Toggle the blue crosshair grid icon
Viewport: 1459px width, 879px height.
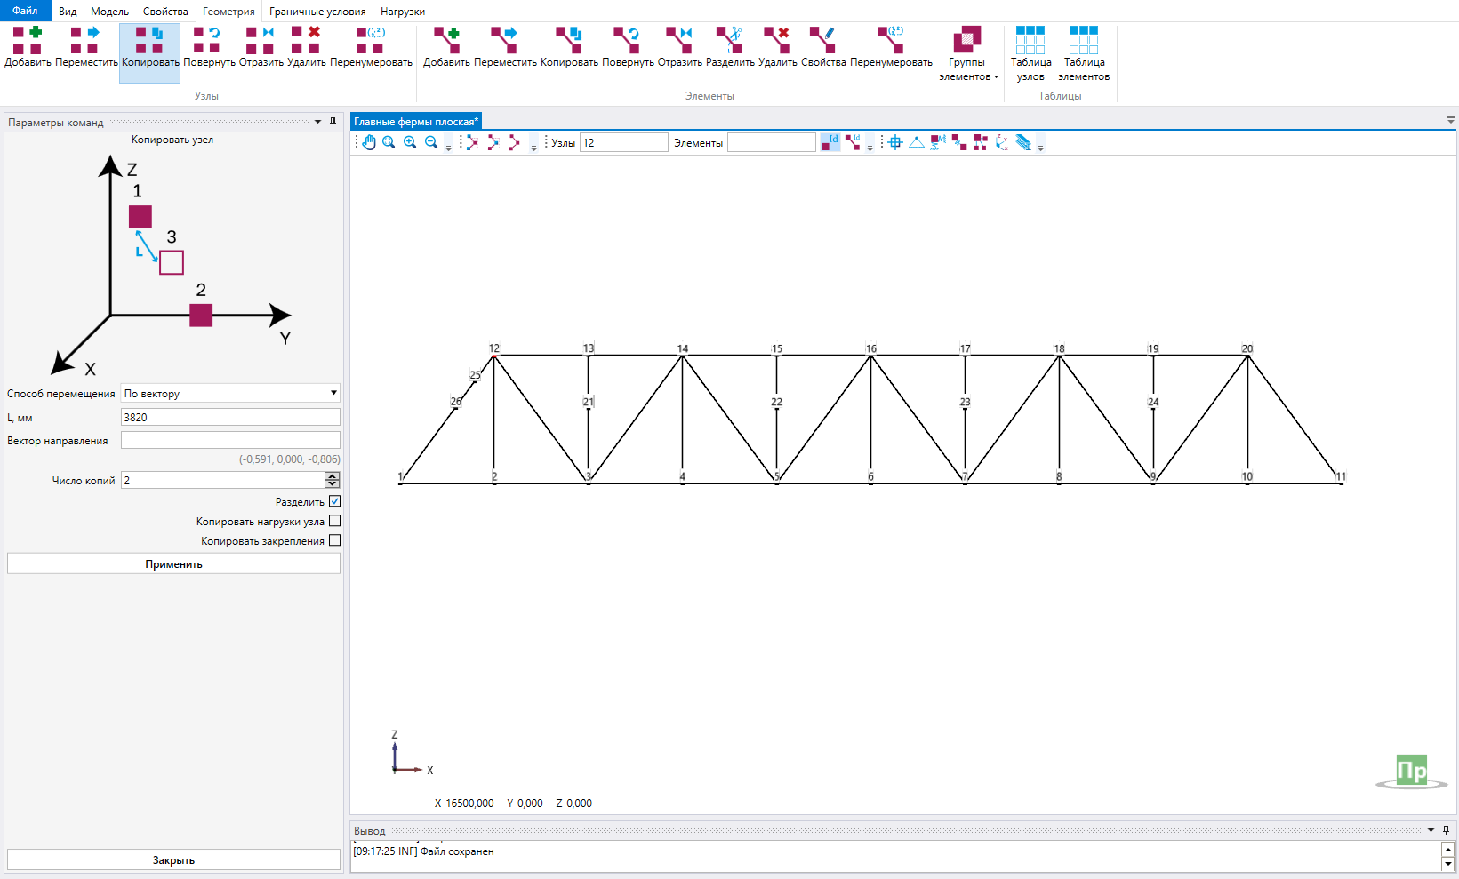(895, 142)
